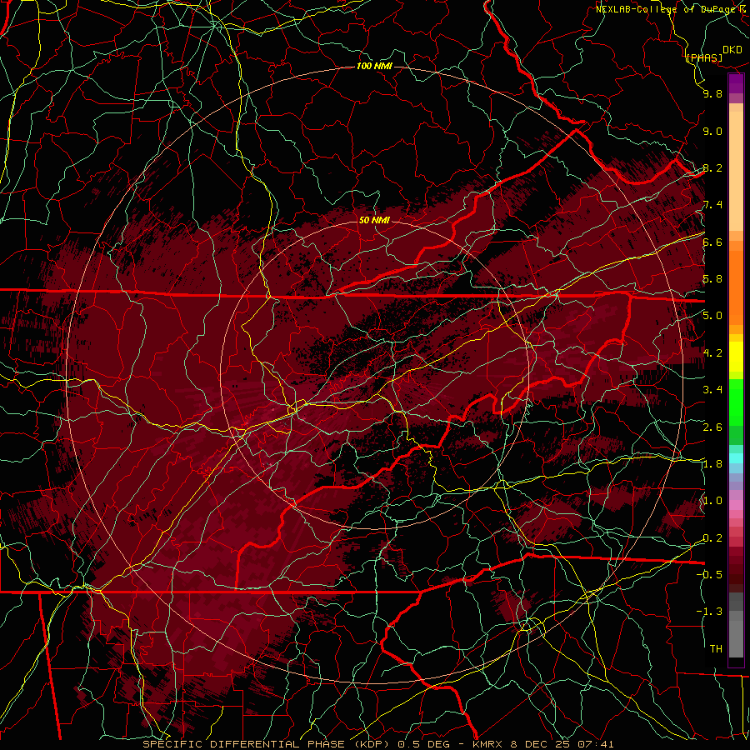Pick the bright green band of the color bar
The image size is (750, 750).
737,402
